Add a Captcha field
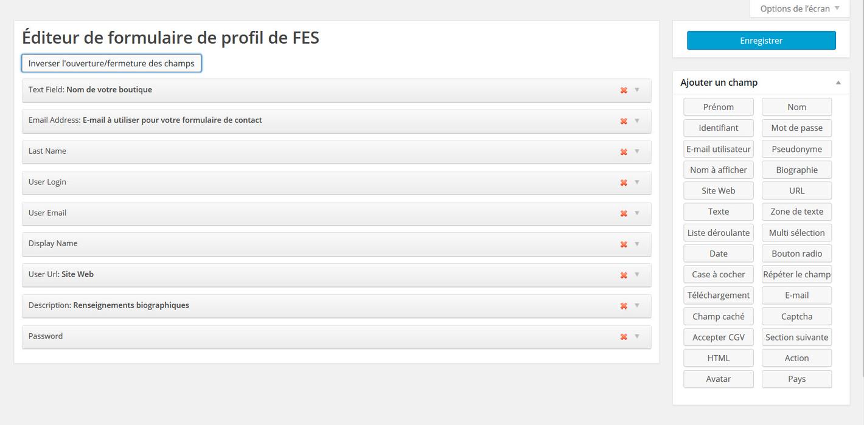This screenshot has width=864, height=425. tap(796, 316)
